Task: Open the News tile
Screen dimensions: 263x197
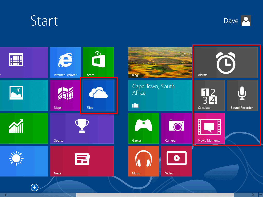Action: click(82, 161)
